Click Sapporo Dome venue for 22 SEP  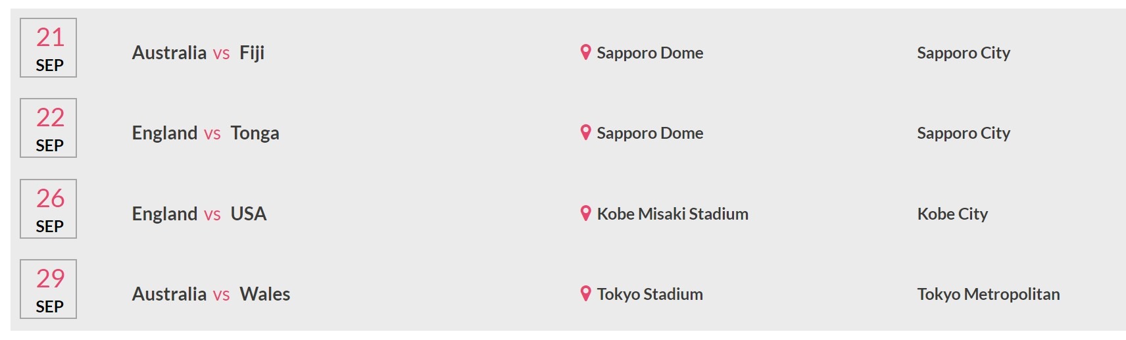click(650, 134)
